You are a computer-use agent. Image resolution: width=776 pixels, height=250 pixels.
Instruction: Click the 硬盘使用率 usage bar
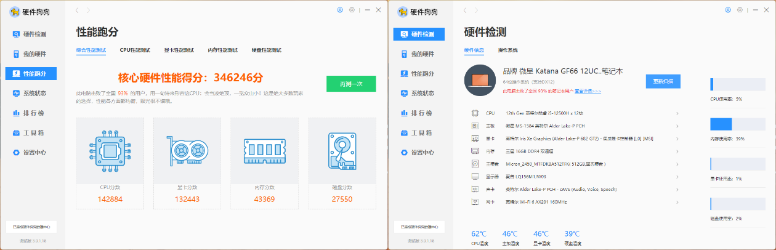pos(739,204)
